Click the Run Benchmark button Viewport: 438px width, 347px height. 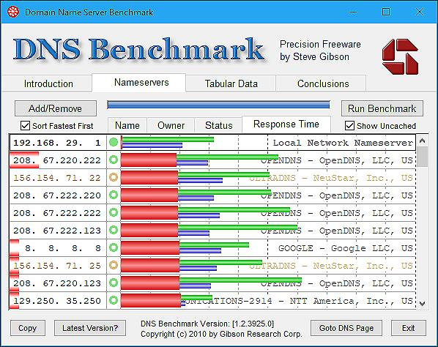pyautogui.click(x=382, y=108)
